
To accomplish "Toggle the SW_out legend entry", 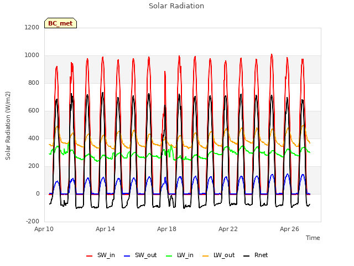I will pos(140,255).
